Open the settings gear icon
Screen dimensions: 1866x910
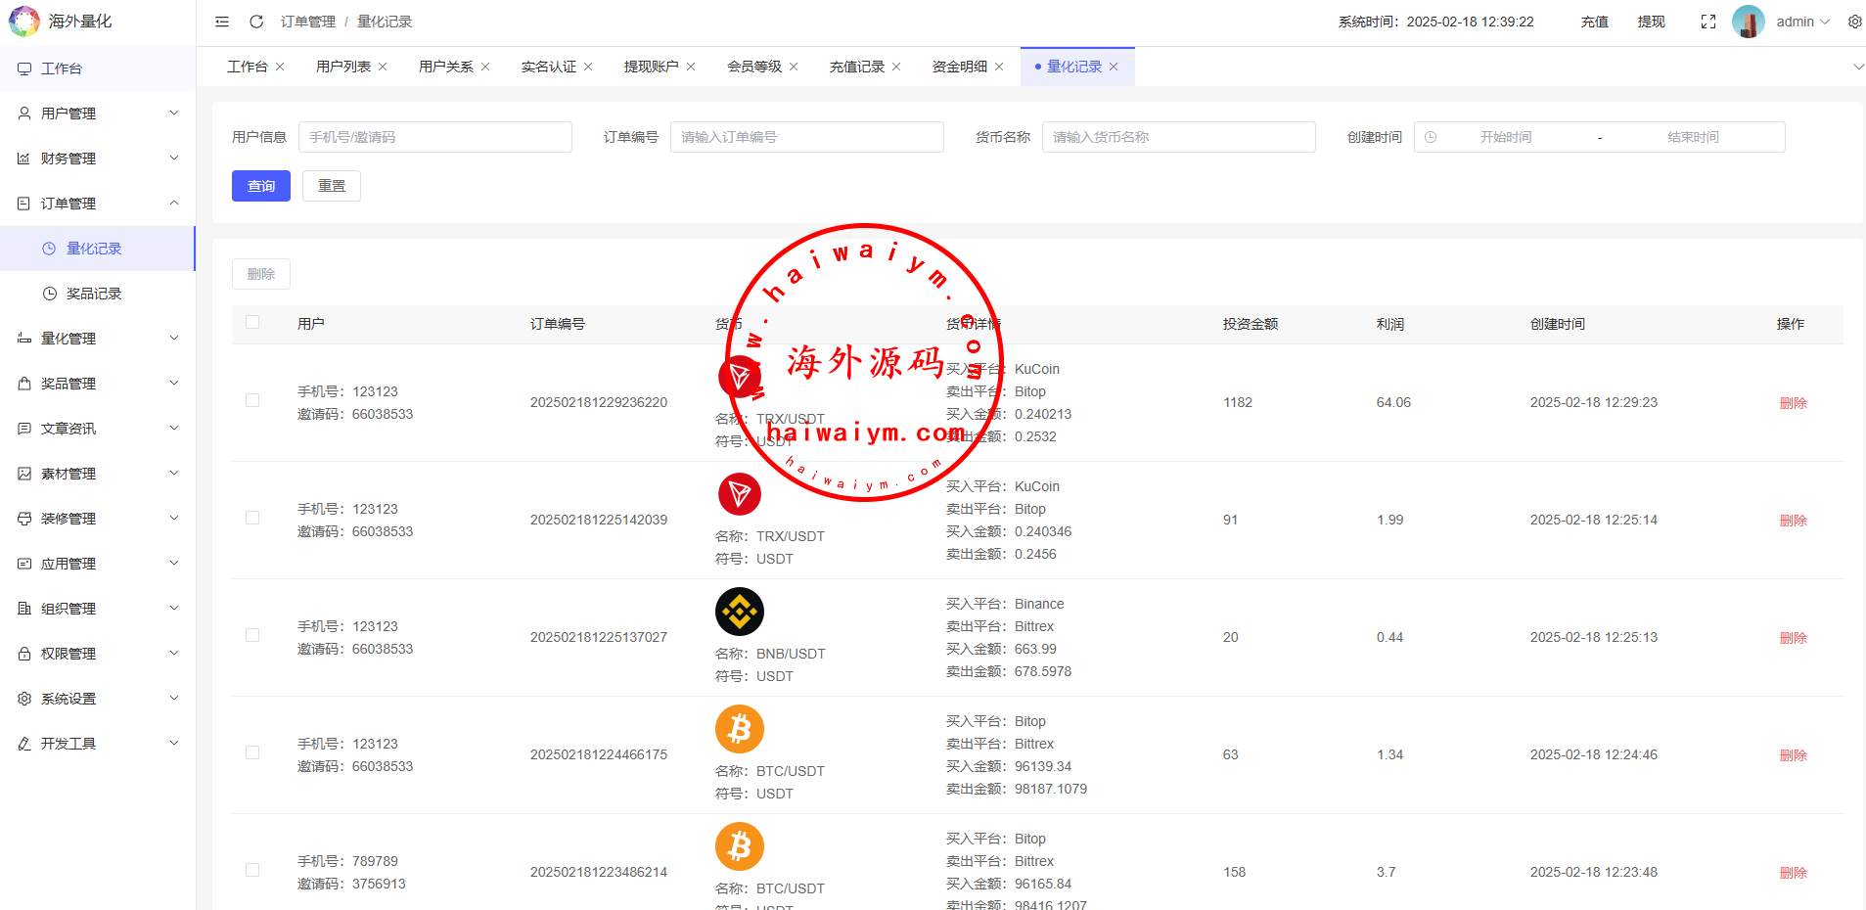1854,22
